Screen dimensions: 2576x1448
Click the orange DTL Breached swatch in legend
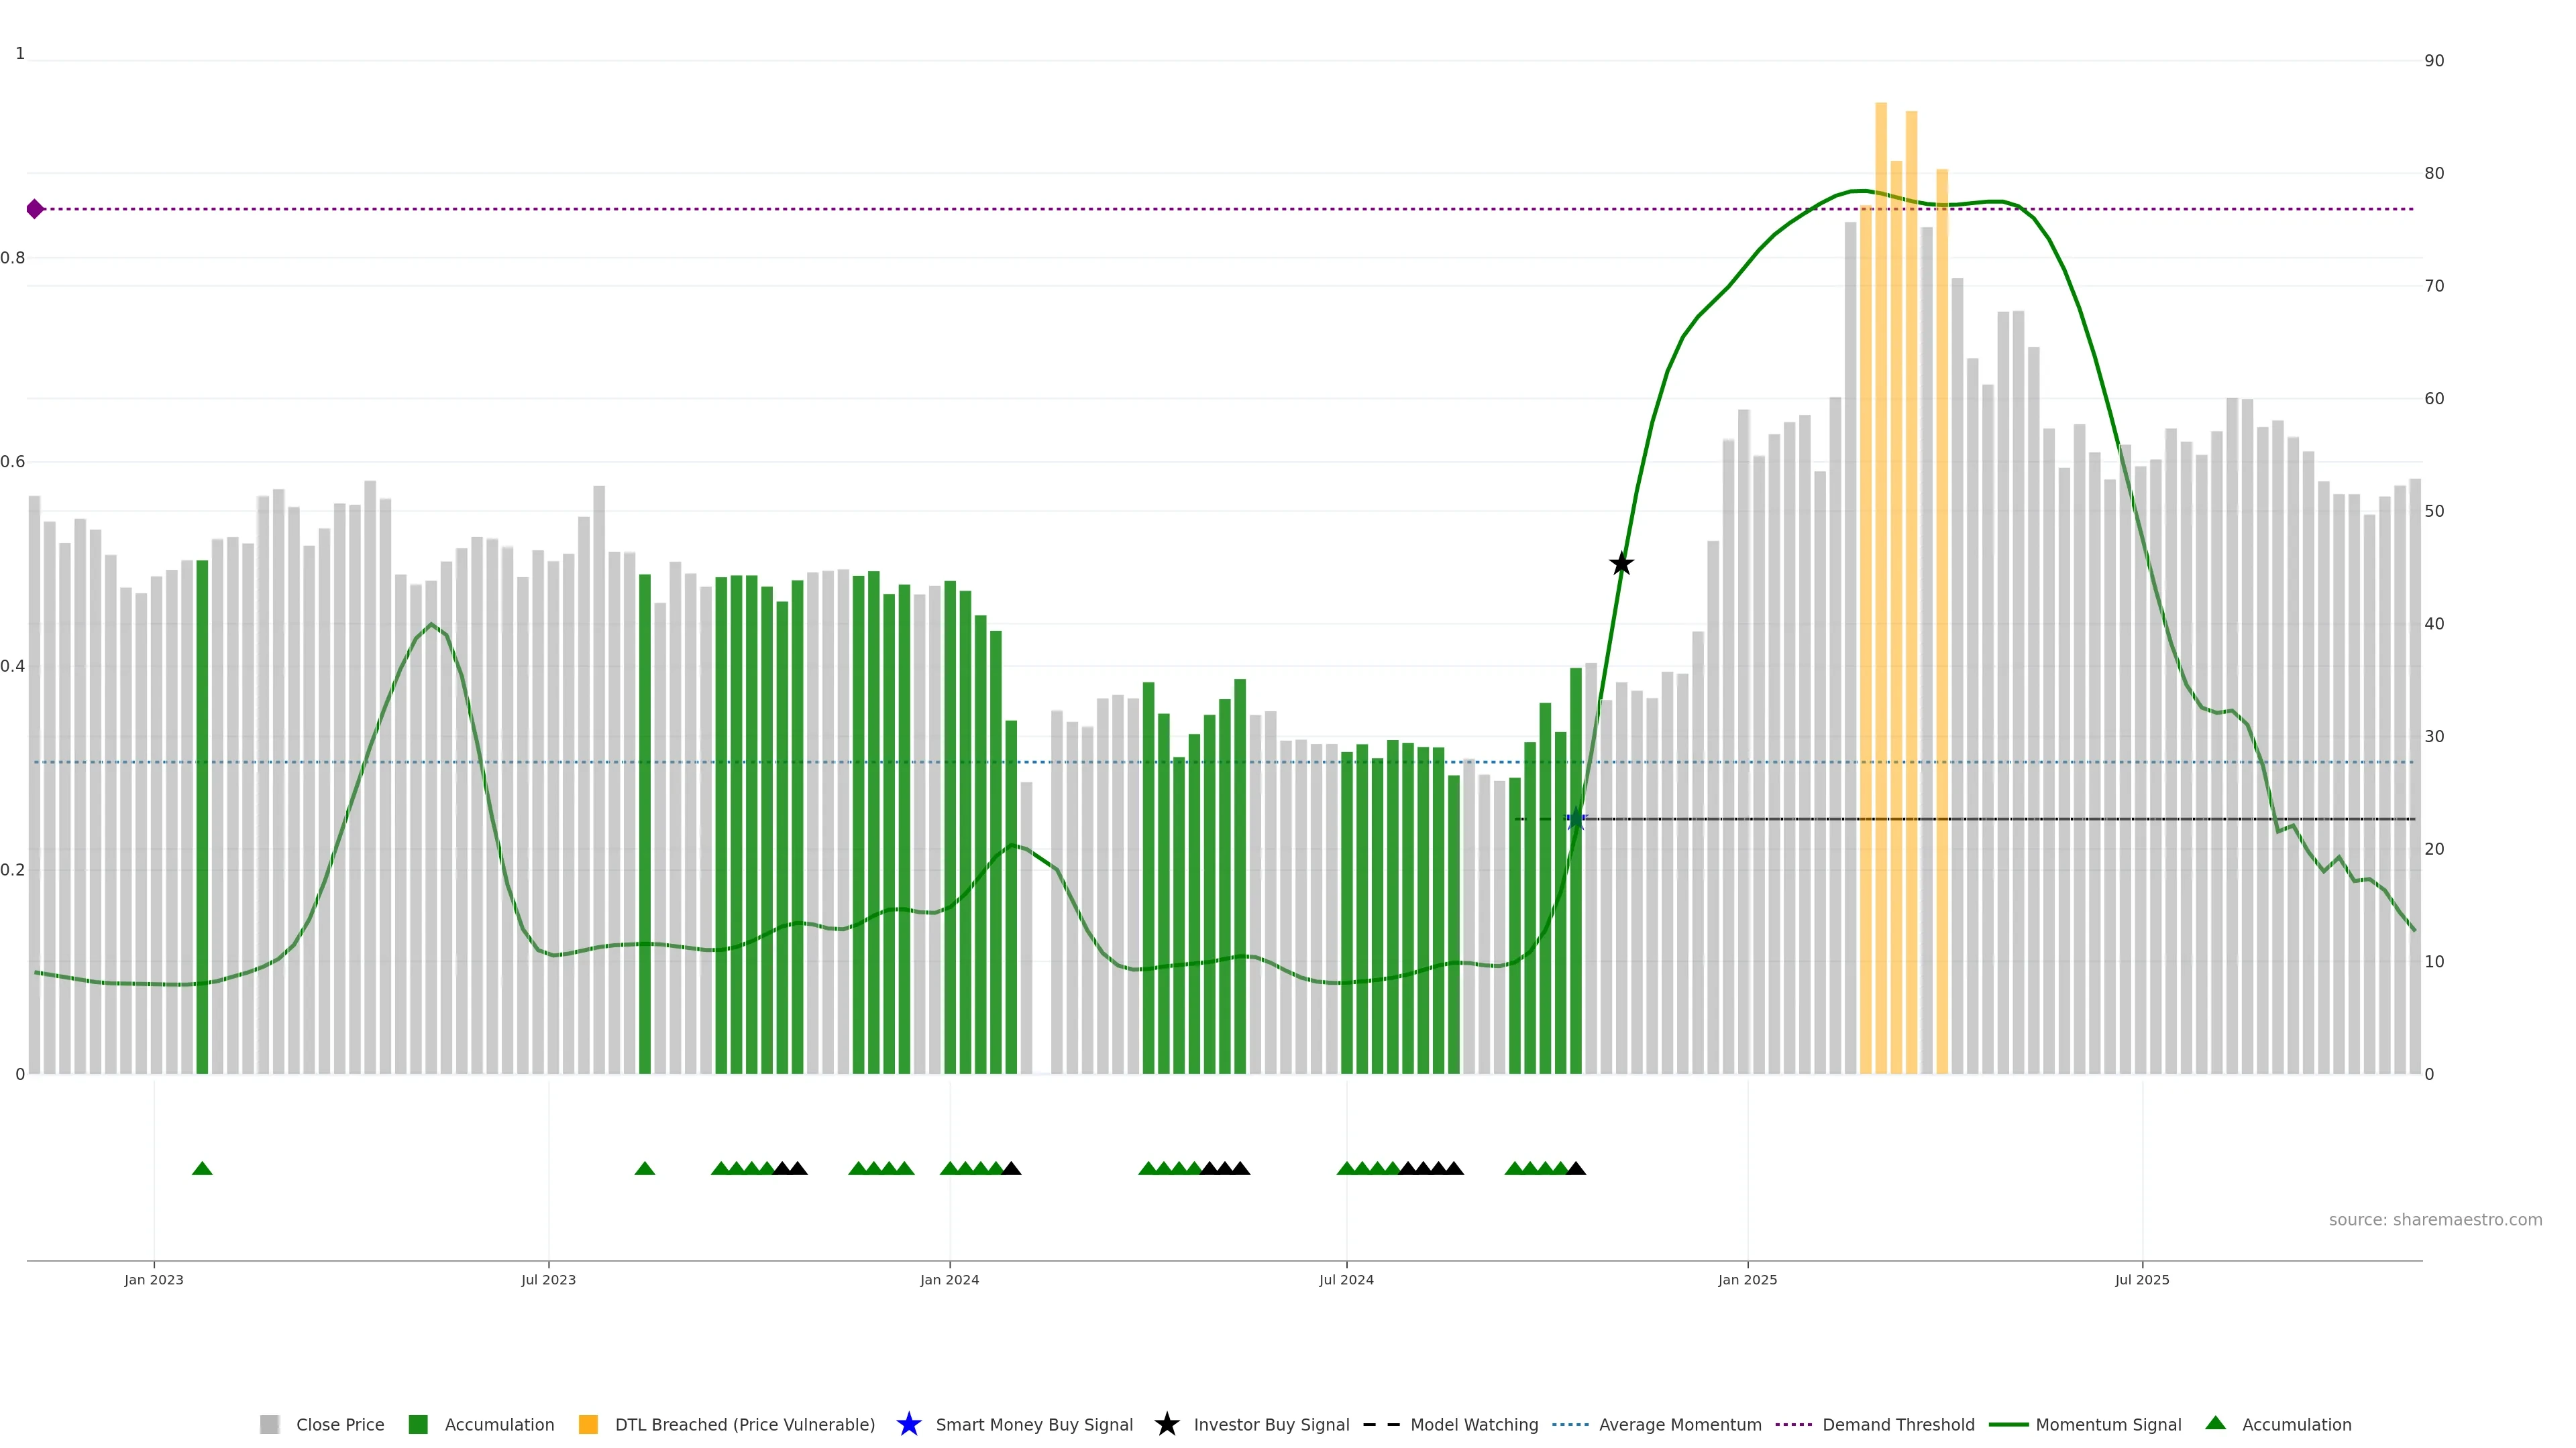pos(588,1425)
